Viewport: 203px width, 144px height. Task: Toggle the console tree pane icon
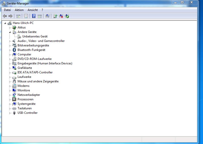pyautogui.click(x=18, y=16)
